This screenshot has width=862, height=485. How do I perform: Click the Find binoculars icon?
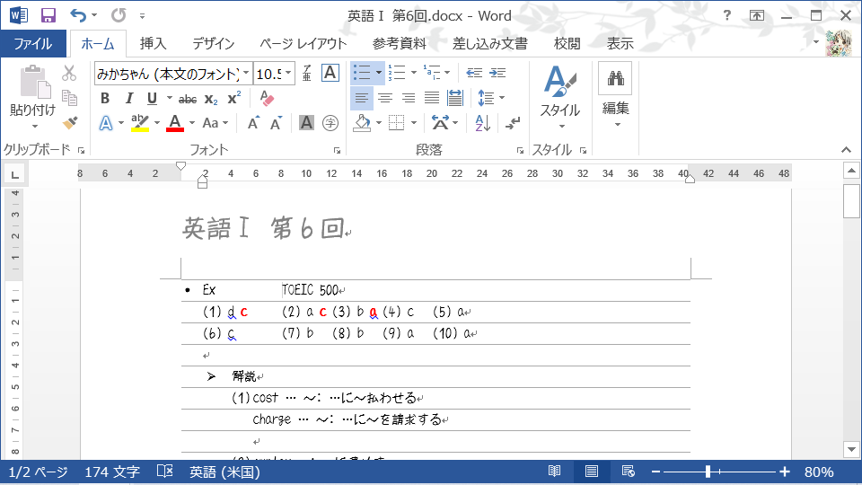coord(615,78)
